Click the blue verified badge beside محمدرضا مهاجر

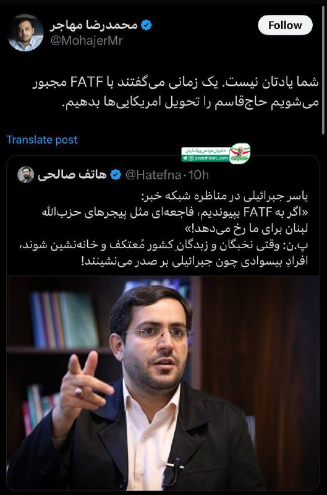[146, 25]
